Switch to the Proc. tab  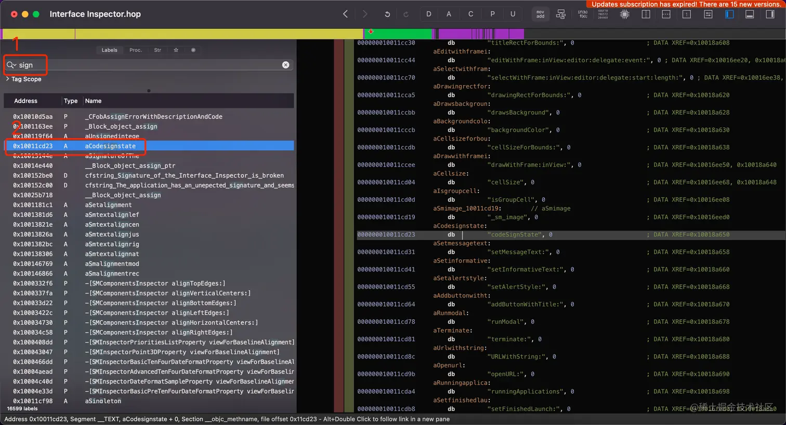[136, 50]
